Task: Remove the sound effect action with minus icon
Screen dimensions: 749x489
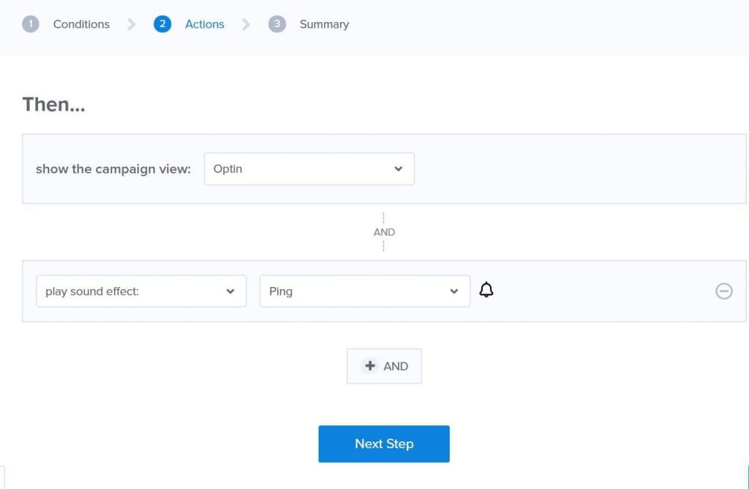Action: tap(724, 291)
